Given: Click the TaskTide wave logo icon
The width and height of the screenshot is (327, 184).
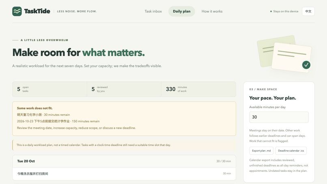Looking at the screenshot, I should (x=17, y=11).
